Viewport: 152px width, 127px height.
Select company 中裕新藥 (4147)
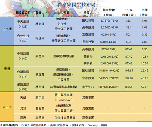(x=23, y=56)
